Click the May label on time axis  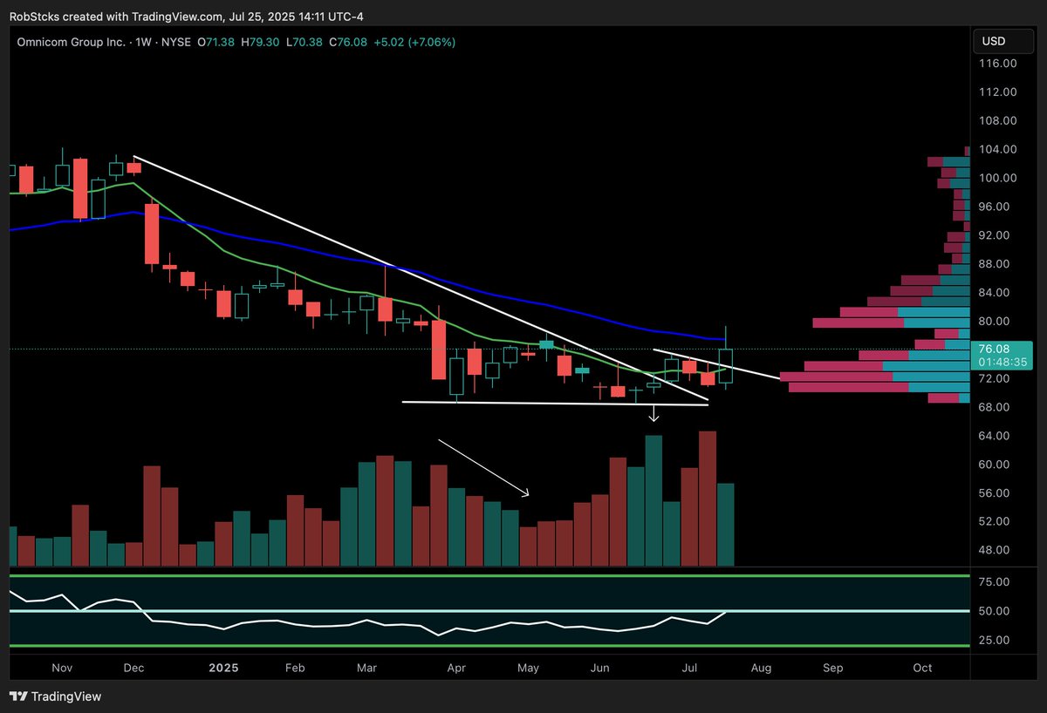coord(528,669)
